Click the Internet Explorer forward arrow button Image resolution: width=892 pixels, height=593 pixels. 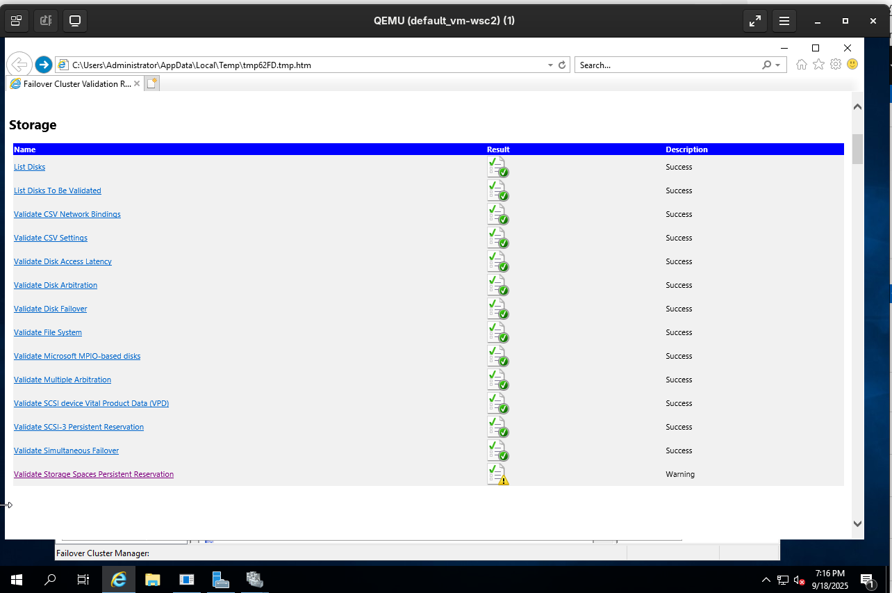point(43,65)
